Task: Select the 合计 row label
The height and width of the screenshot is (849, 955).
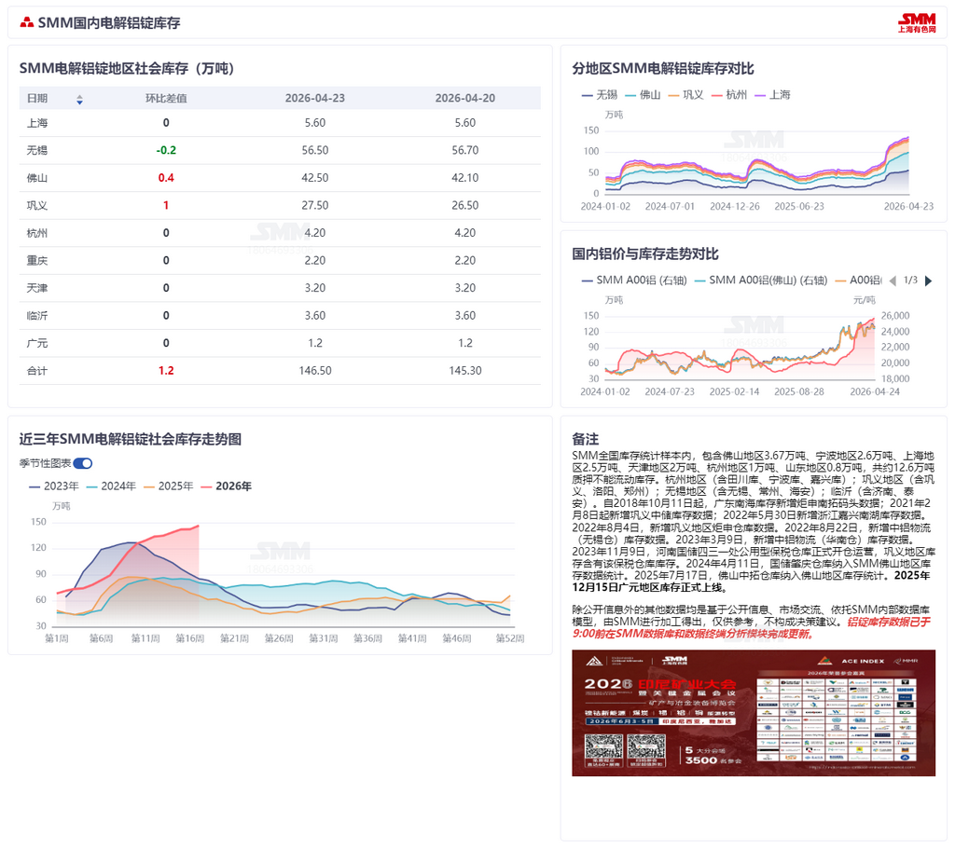Action: click(37, 371)
